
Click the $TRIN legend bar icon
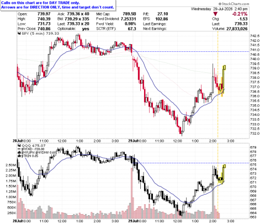(19, 156)
